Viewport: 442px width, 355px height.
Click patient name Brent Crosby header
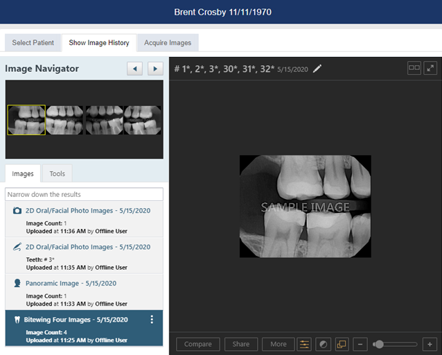[222, 12]
